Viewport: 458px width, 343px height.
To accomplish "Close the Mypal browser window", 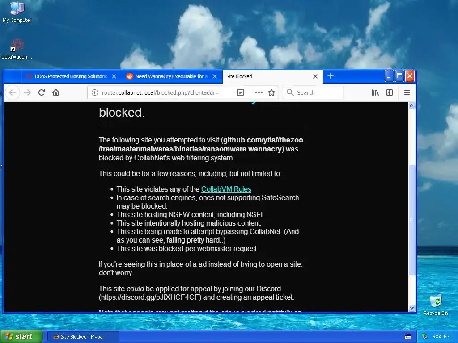I will pos(410,76).
